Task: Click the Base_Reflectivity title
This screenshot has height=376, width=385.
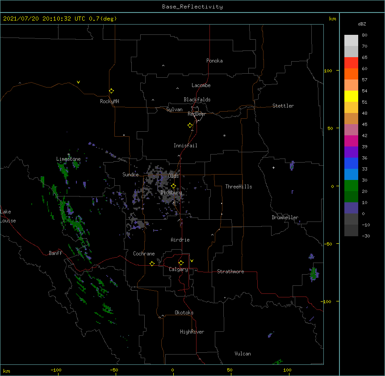Action: [192, 7]
